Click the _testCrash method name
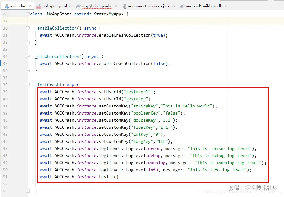The image size is (284, 197). [x=47, y=85]
